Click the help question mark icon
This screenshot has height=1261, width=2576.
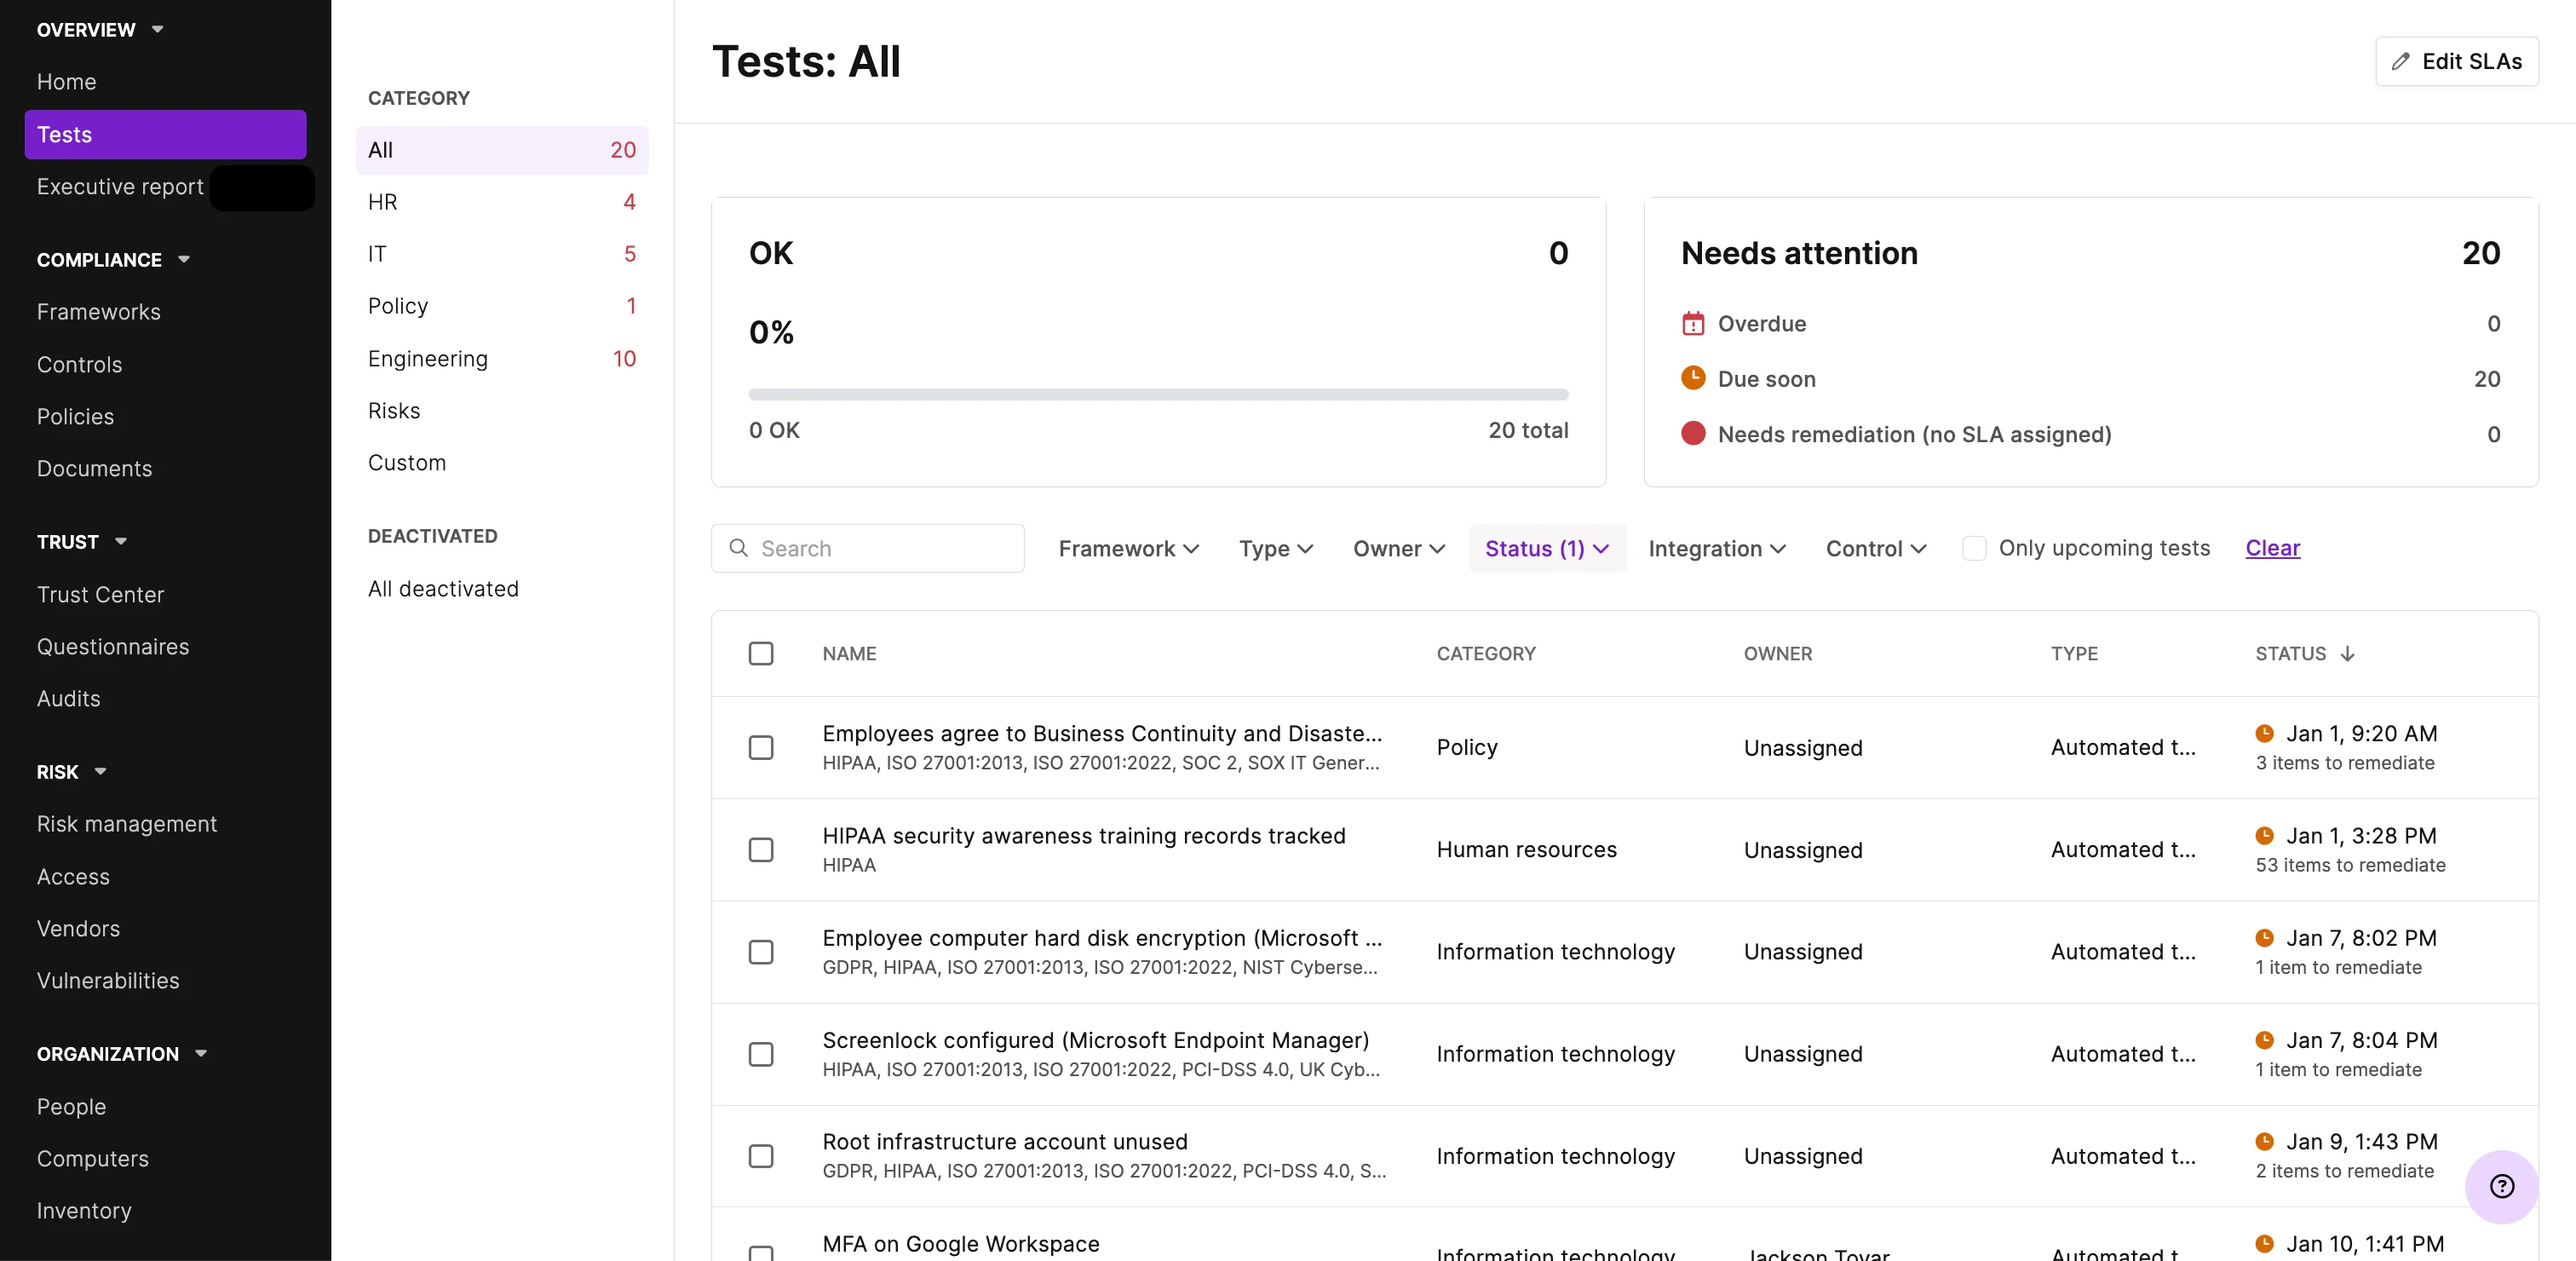click(2501, 1186)
